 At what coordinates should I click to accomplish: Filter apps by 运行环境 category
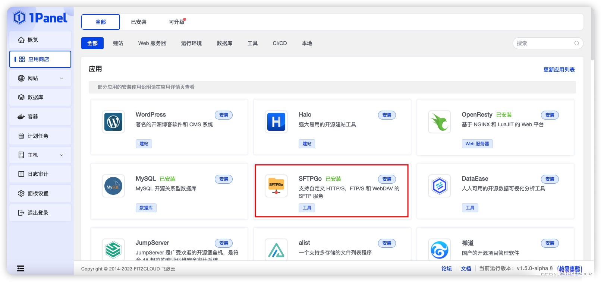point(191,43)
